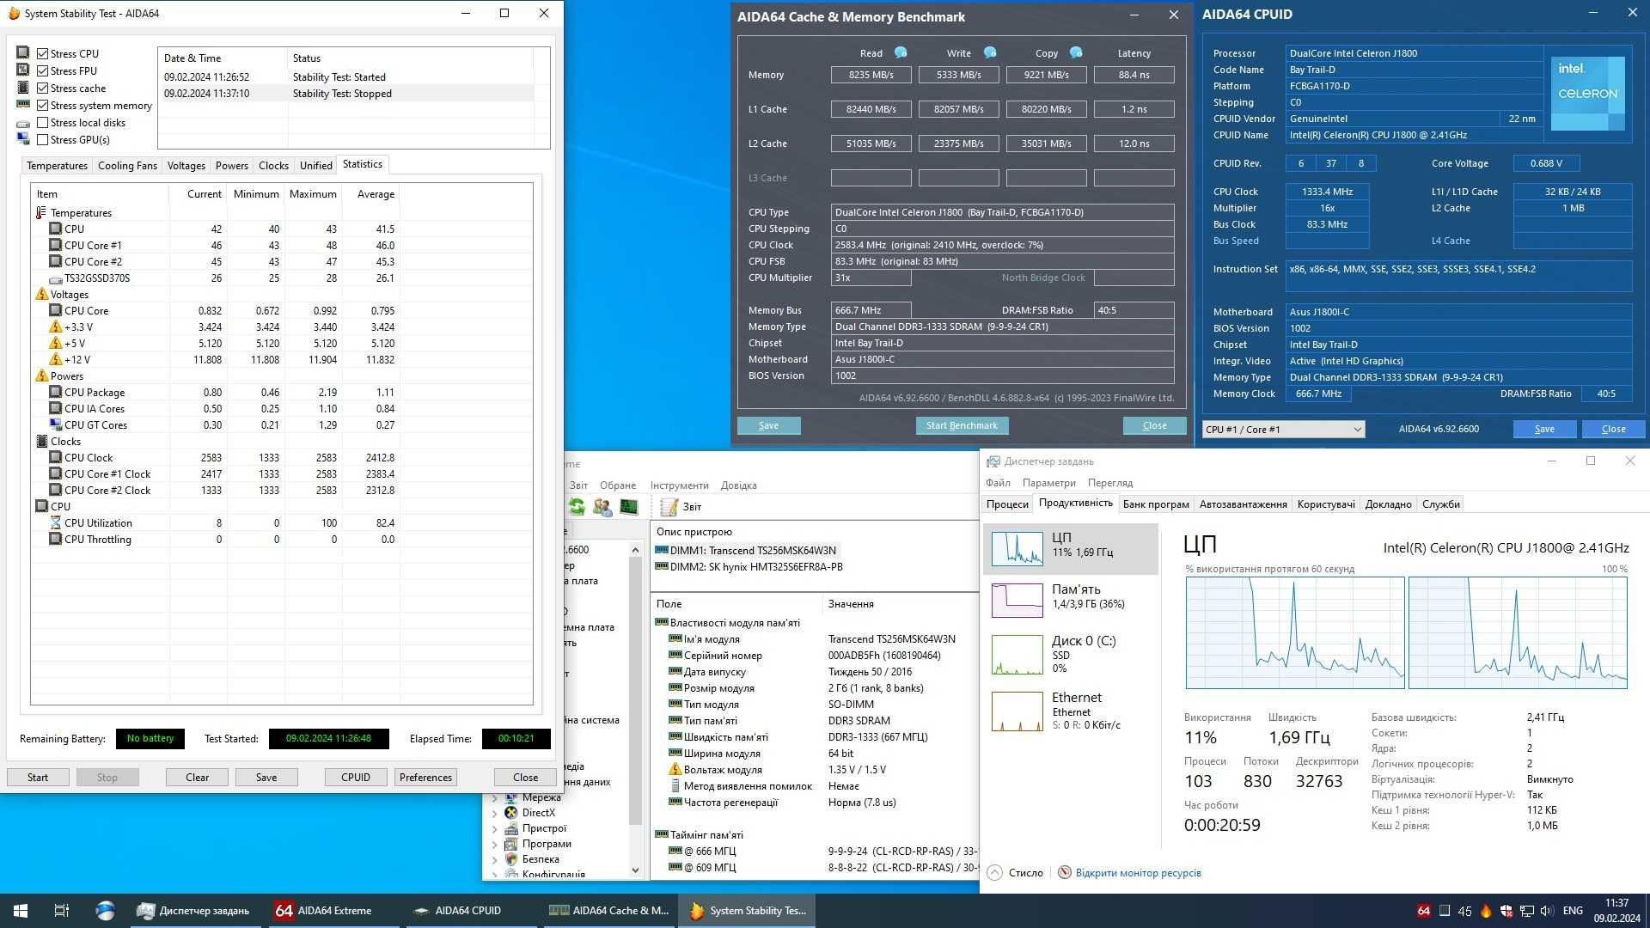Expand the DirectX tree node
The image size is (1650, 928).
tap(494, 813)
